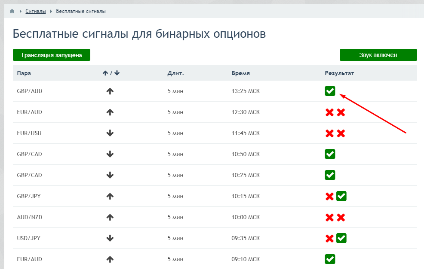The height and width of the screenshot is (269, 424).
Task: Click the first red cross at 10:00
Action: click(x=330, y=218)
